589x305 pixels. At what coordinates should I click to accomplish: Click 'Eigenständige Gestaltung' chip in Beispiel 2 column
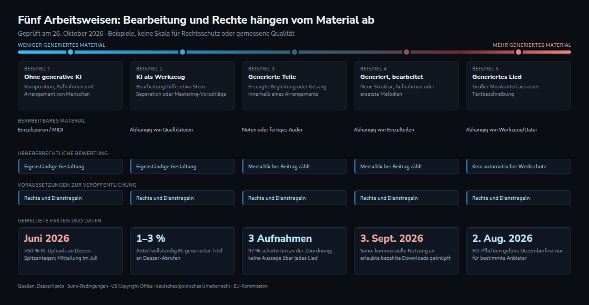click(182, 166)
